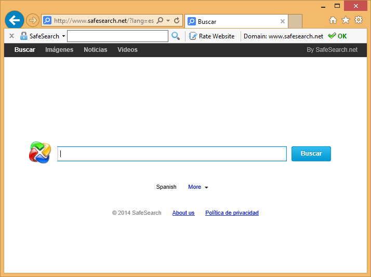Viewport: 371px width, 277px height.
Task: Maximize the browser window
Action: click(337, 6)
